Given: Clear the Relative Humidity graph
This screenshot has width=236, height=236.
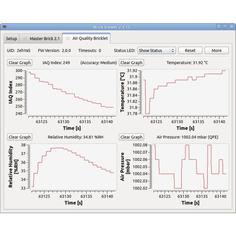Looking at the screenshot, I should click(20, 137).
